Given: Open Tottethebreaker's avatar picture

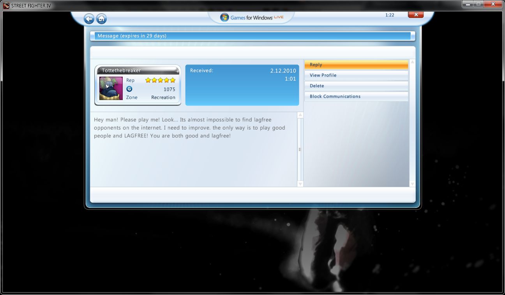Looking at the screenshot, I should 111,88.
